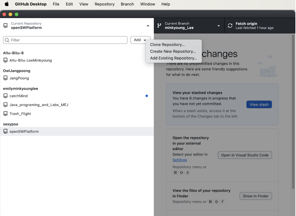Choose Clone Repository... from the menu

(167, 45)
